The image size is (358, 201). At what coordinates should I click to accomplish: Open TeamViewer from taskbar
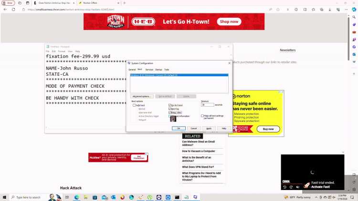pos(159,197)
